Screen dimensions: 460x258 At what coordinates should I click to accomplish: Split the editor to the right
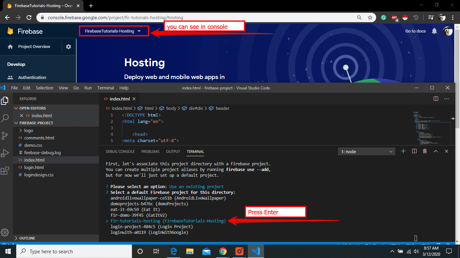[x=436, y=99]
